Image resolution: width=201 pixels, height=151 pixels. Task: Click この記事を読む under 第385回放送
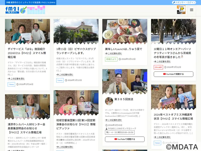click(114, 120)
